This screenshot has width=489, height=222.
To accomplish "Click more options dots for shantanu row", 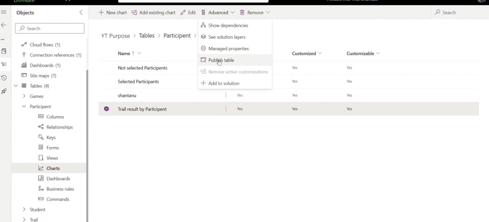I will tap(226, 95).
